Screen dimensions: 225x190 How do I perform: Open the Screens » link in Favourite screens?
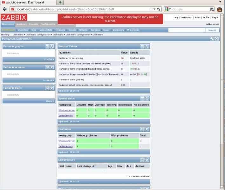pyautogui.click(x=49, y=80)
